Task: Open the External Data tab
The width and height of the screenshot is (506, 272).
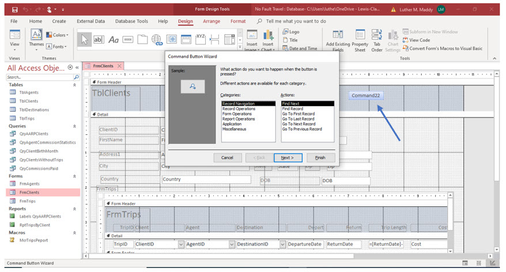Action: 90,21
